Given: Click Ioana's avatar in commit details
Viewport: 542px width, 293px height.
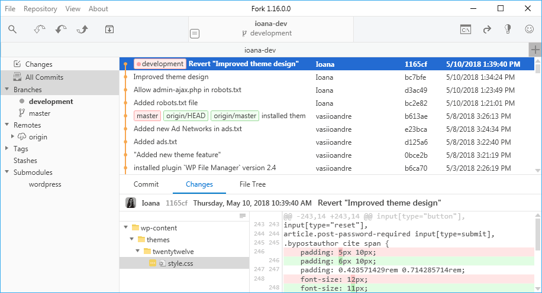Looking at the screenshot, I should pos(131,203).
